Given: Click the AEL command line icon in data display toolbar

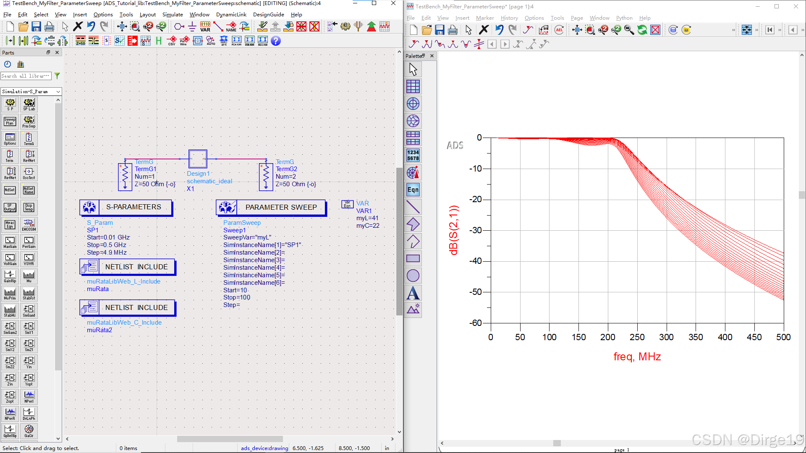Looking at the screenshot, I should point(559,30).
